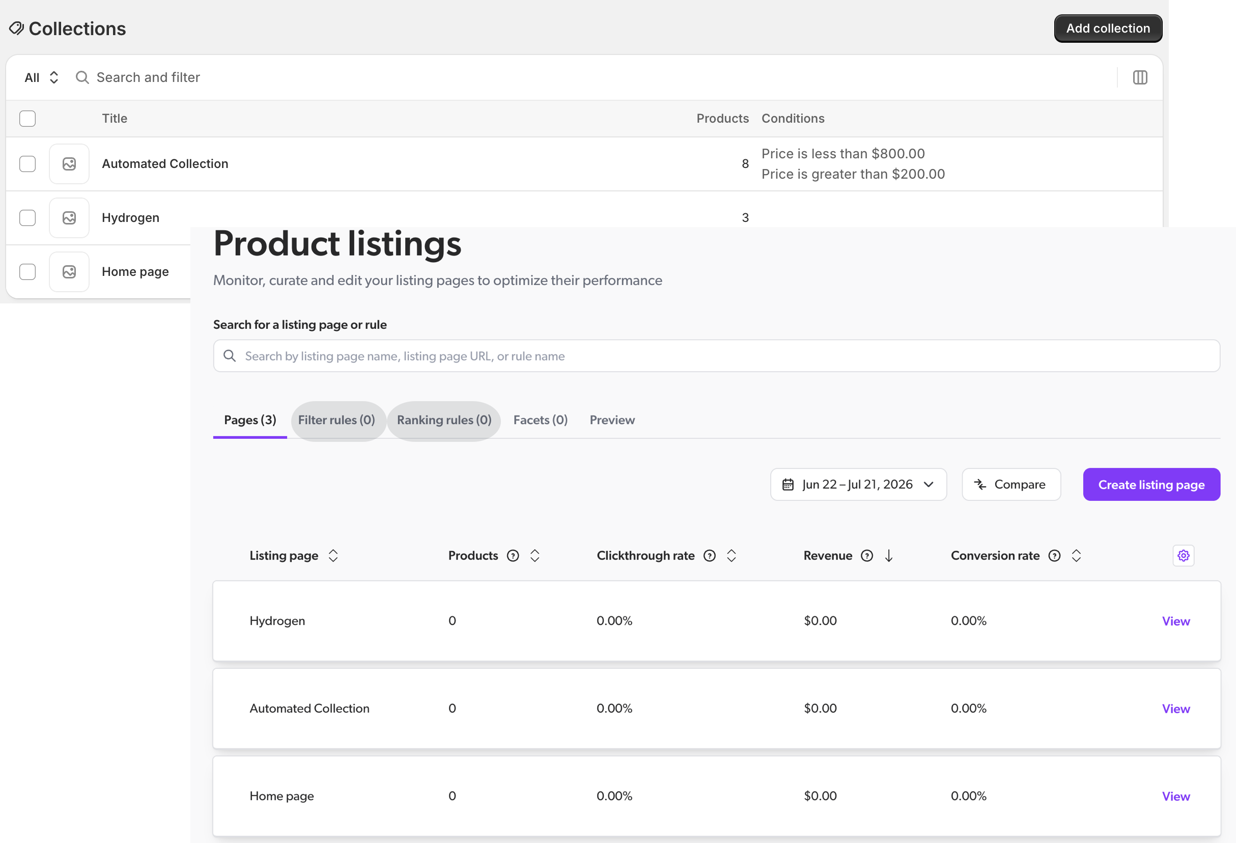Open the All views dropdown

pyautogui.click(x=41, y=78)
